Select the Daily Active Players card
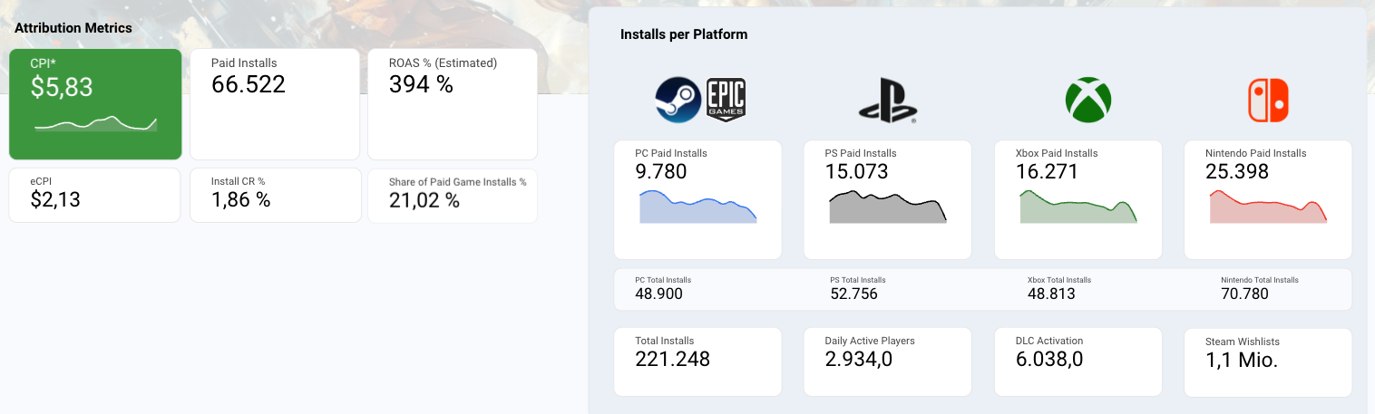Image resolution: width=1375 pixels, height=414 pixels. point(887,361)
